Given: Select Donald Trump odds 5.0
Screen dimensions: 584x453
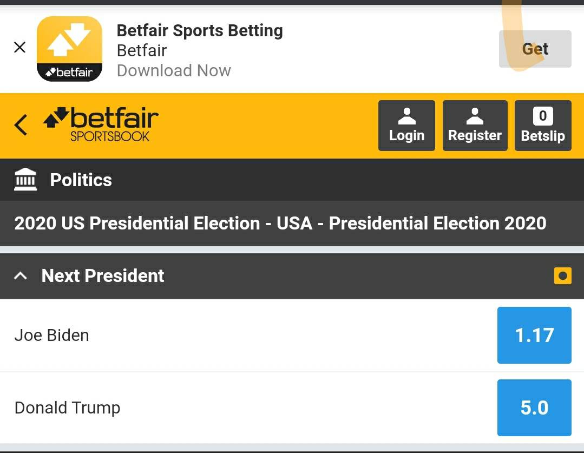Looking at the screenshot, I should tap(534, 408).
